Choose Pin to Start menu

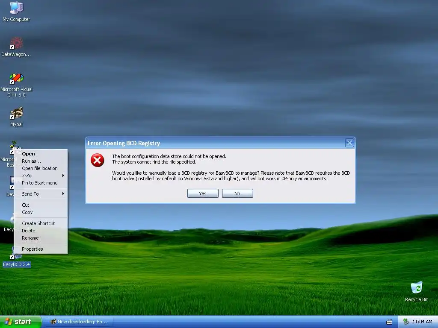pyautogui.click(x=41, y=183)
